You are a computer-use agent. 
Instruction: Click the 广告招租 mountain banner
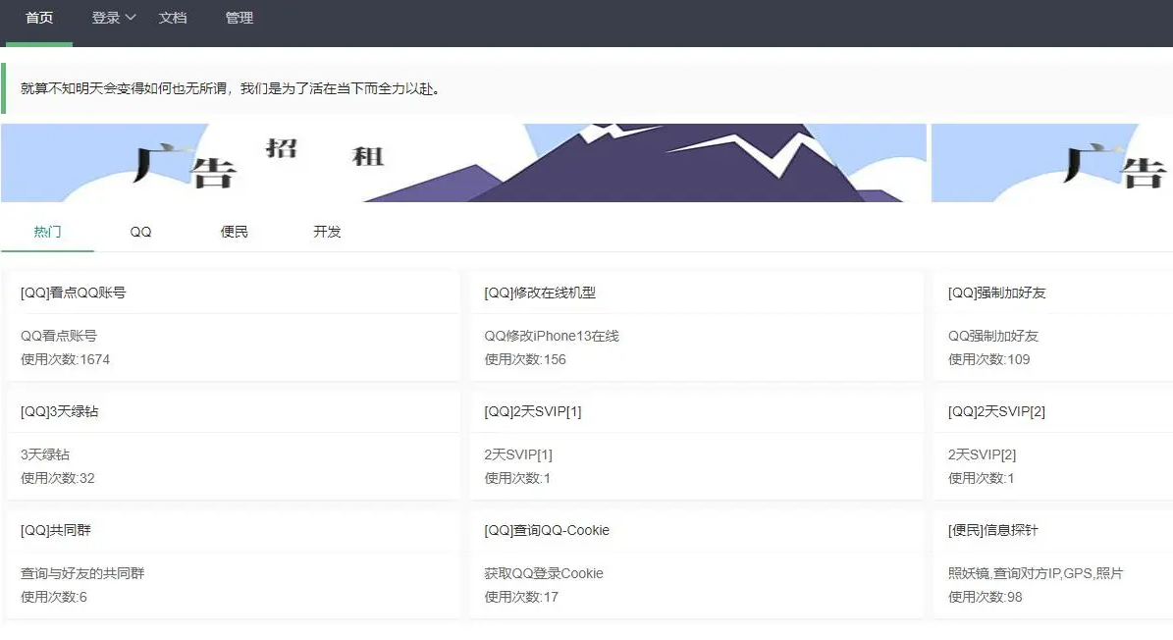point(464,163)
